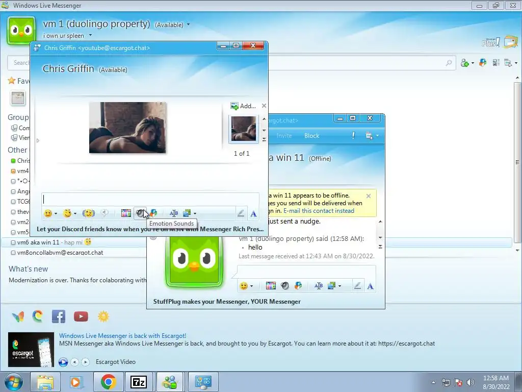This screenshot has height=392, width=522.
Task: Click Add a contact icon in main window
Action: point(465,63)
